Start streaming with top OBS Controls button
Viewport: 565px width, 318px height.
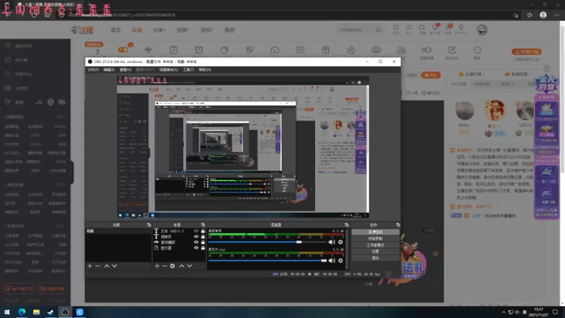point(375,232)
